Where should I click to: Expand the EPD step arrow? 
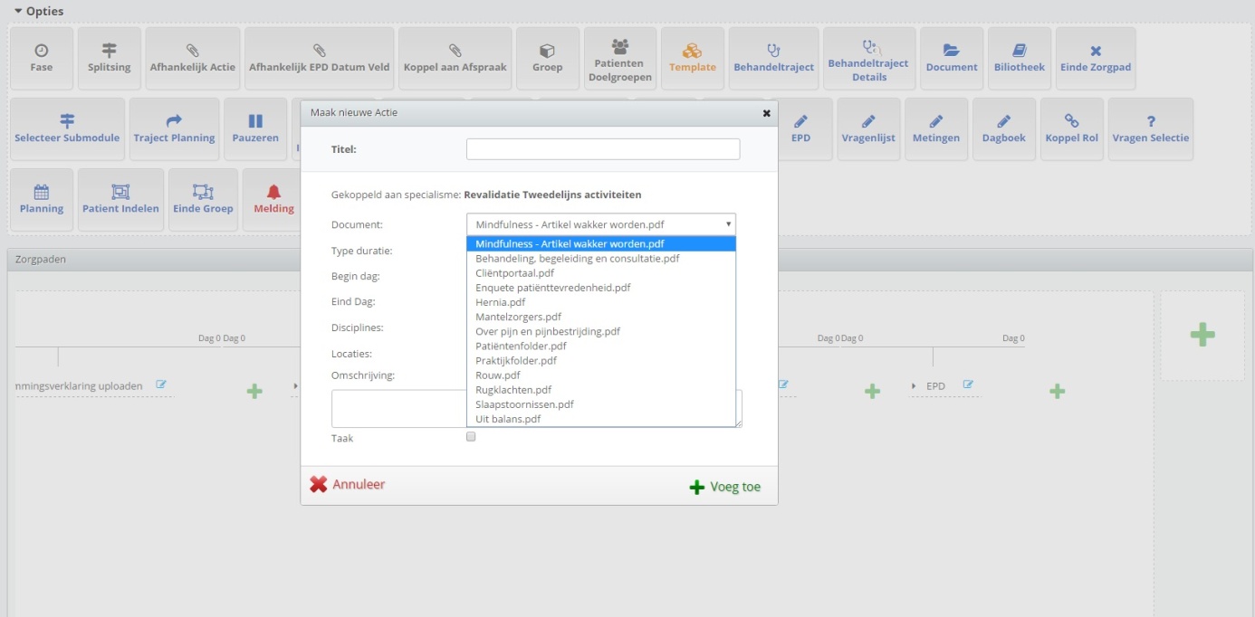click(913, 386)
